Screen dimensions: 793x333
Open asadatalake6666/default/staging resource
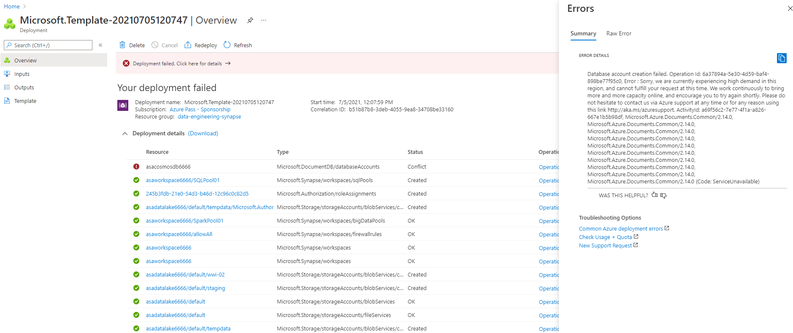click(186, 288)
